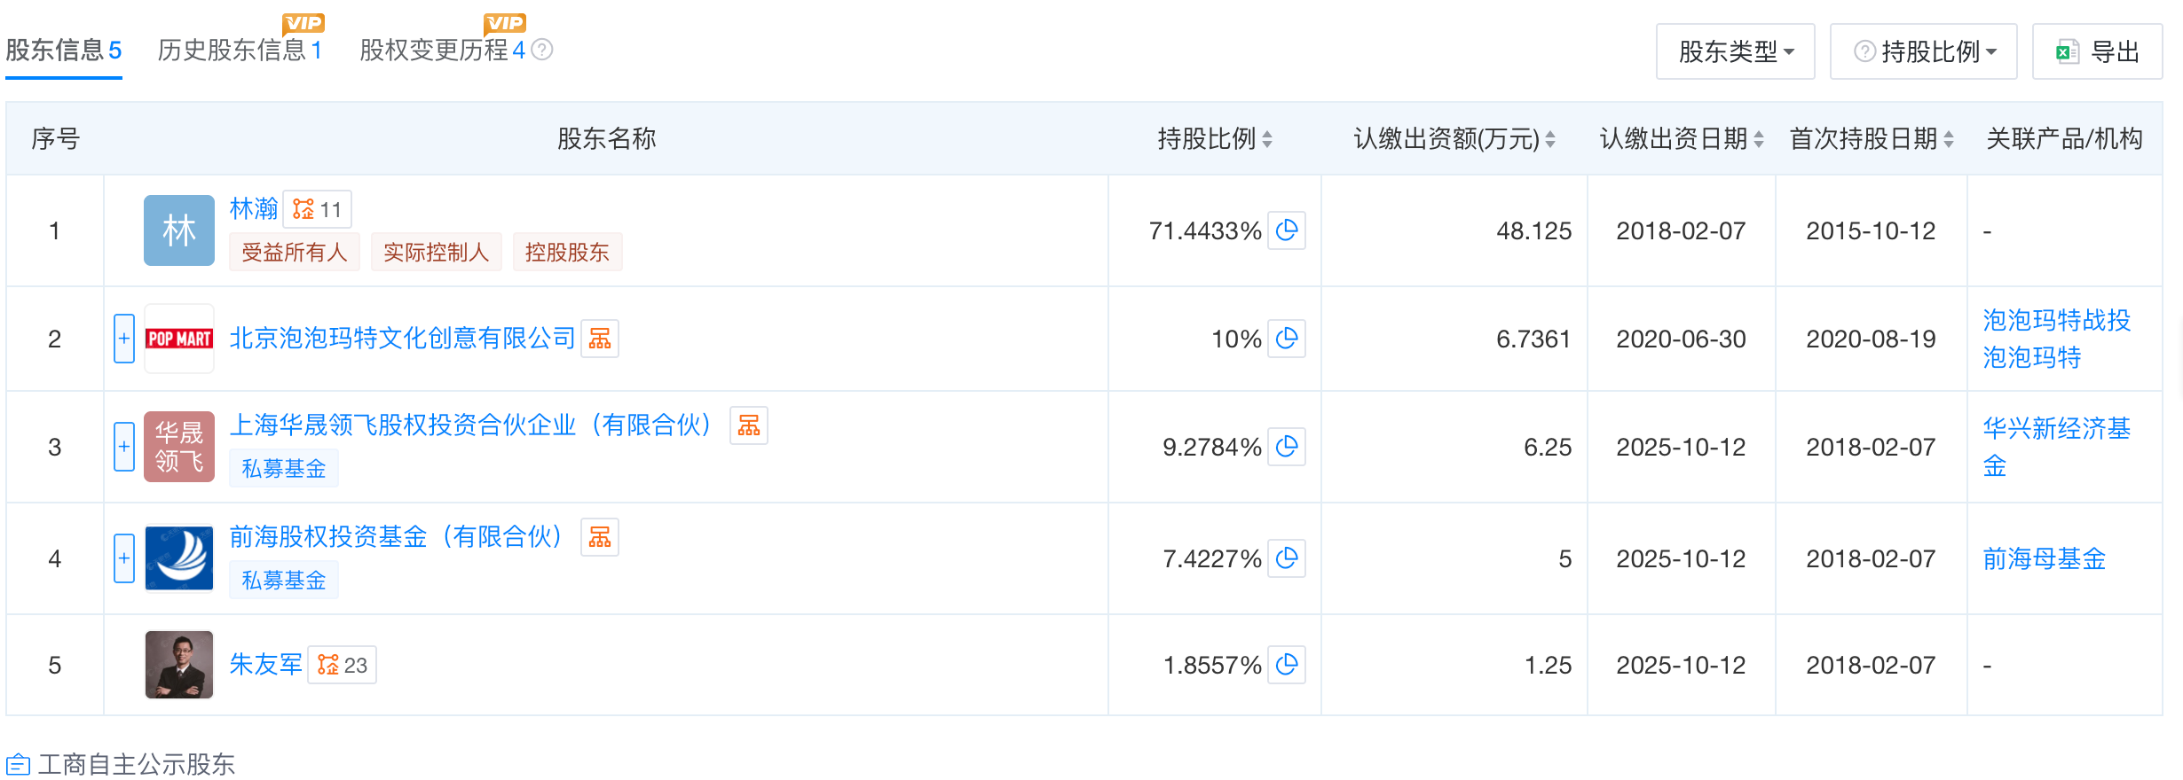Click 私募基金 tag under 上海华晟领飞
Viewport: 2183px width, 780px height.
point(284,468)
